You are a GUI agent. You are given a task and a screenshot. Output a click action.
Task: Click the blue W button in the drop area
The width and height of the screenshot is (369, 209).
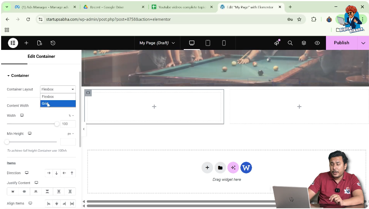click(x=246, y=167)
